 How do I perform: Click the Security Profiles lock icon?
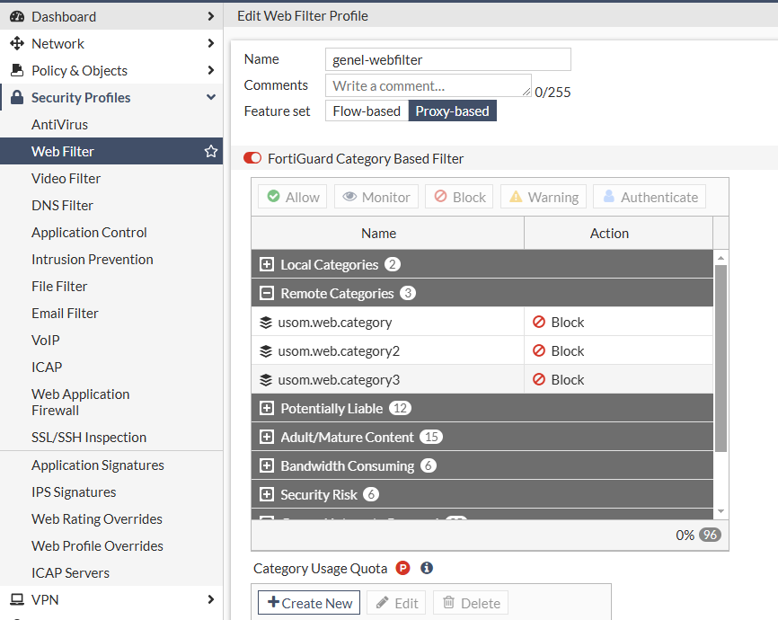point(17,97)
